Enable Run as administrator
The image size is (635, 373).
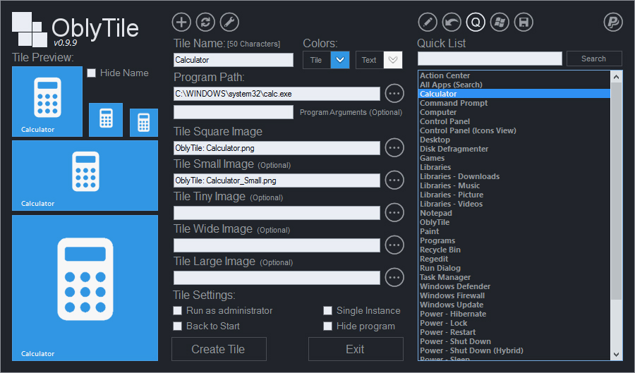click(x=177, y=311)
